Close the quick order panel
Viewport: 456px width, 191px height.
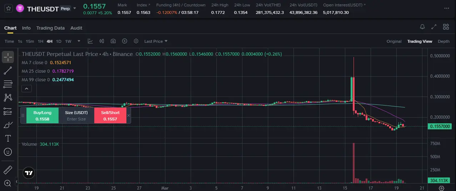coord(129,115)
